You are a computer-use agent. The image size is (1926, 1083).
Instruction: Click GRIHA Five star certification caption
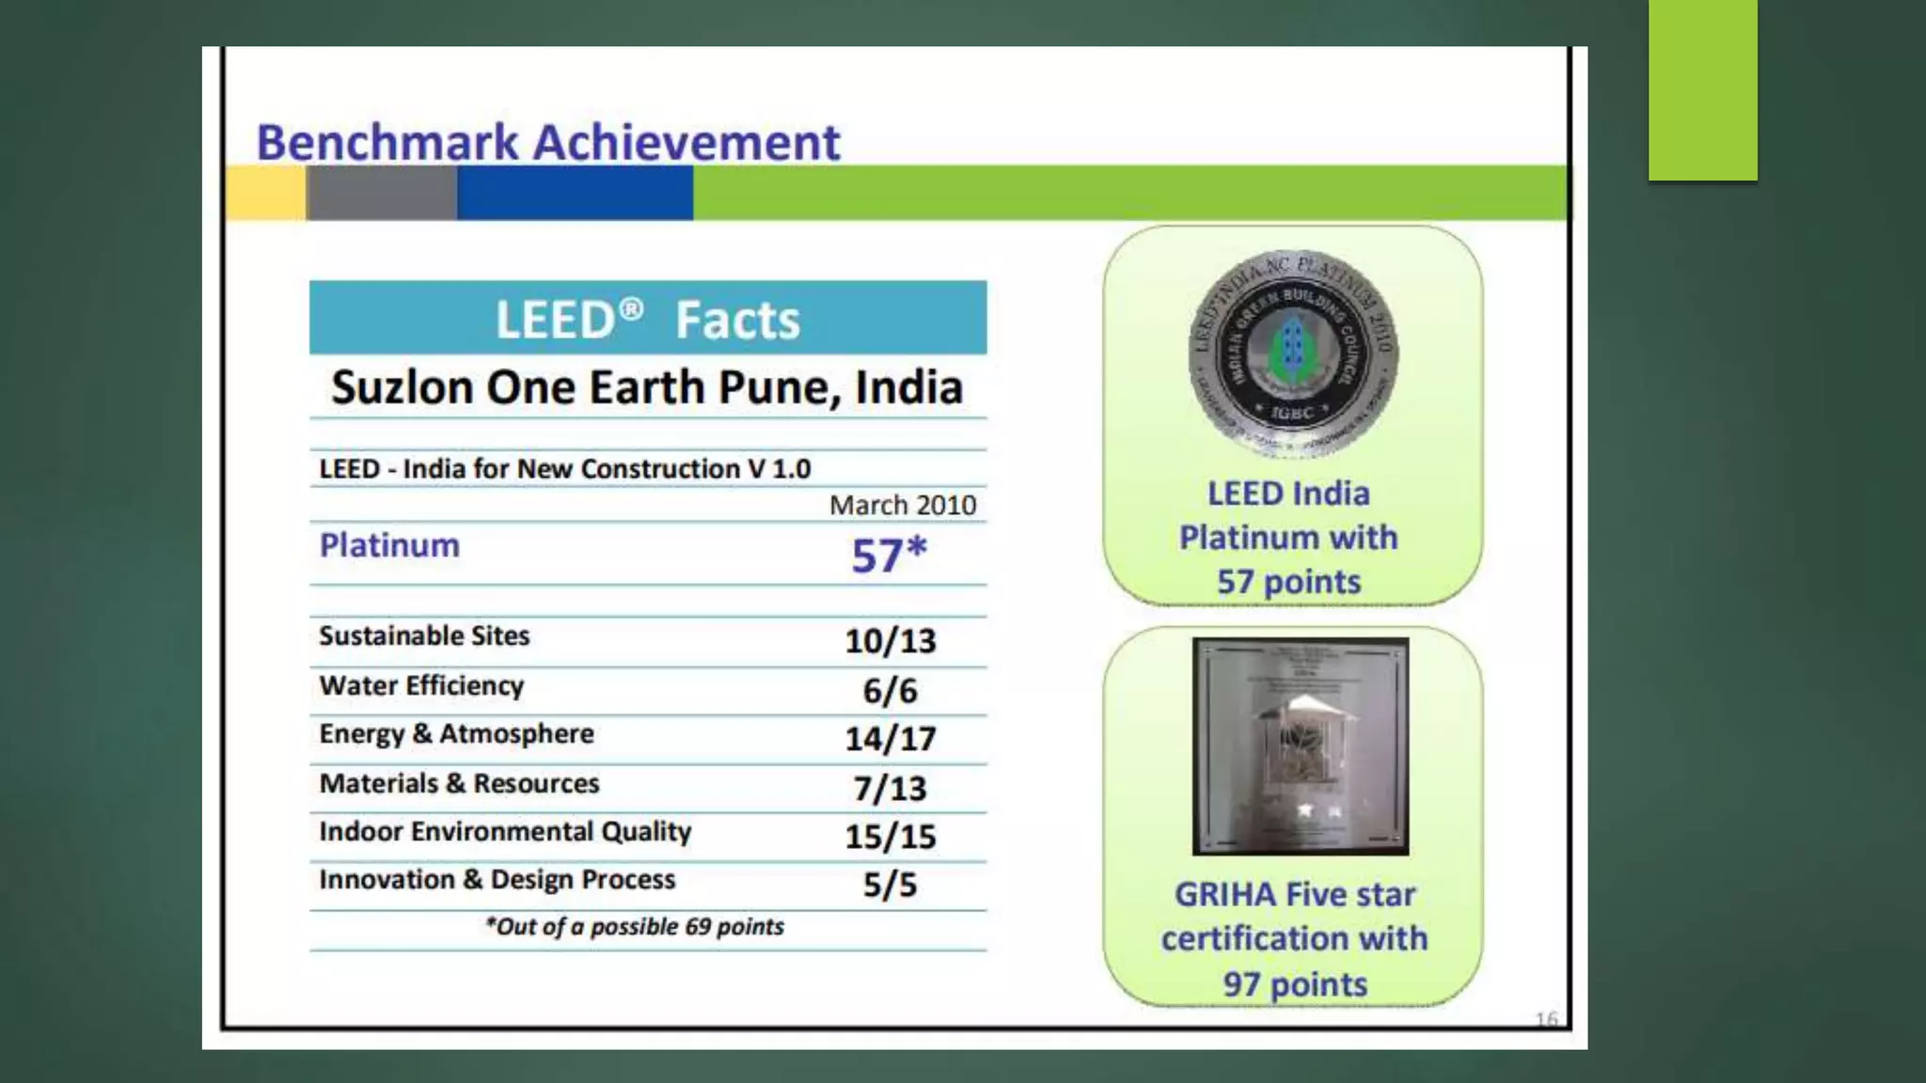pos(1294,938)
